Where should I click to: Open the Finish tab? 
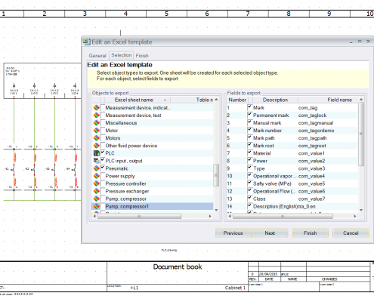tap(142, 56)
